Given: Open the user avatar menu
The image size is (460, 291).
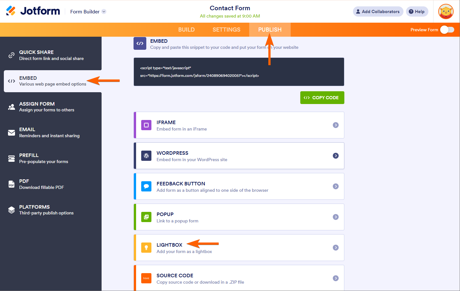Looking at the screenshot, I should click(446, 11).
